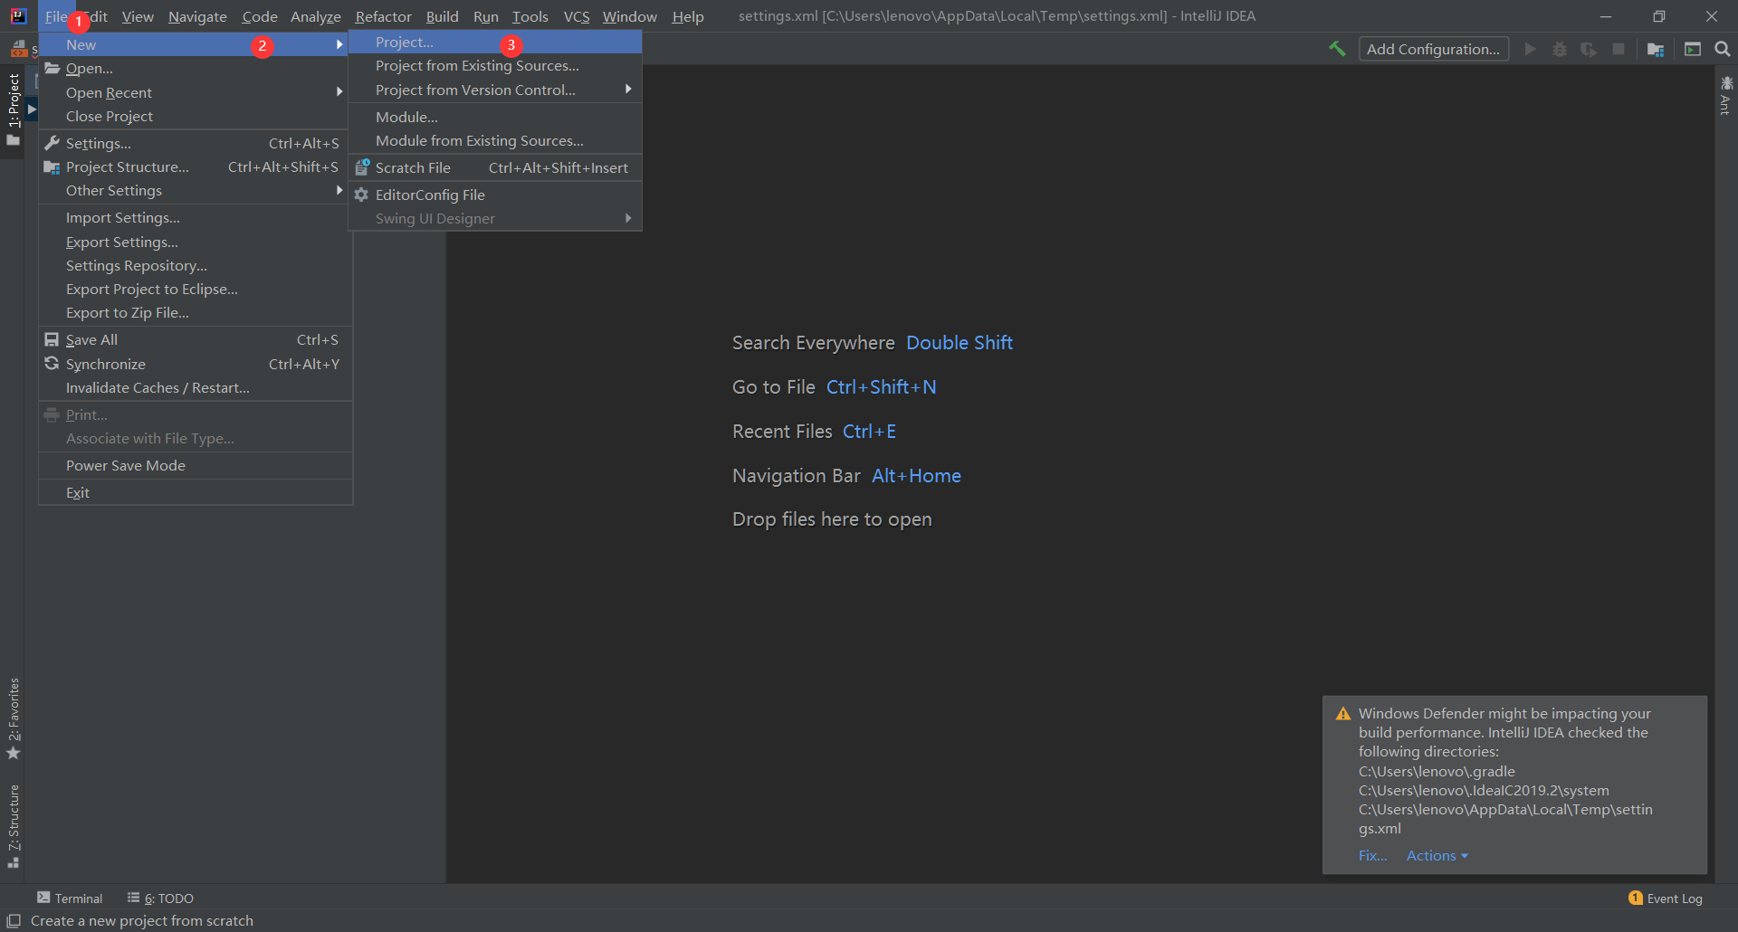Click the green Build Project hammer icon
The width and height of the screenshot is (1738, 932).
[1337, 49]
